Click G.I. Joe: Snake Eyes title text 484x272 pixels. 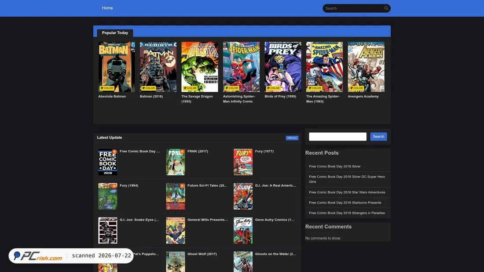[x=139, y=220]
